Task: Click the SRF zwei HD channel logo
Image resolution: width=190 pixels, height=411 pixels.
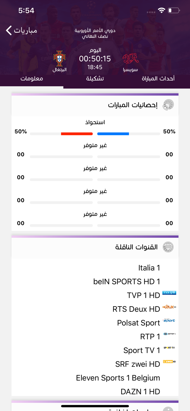Action: coord(169,362)
